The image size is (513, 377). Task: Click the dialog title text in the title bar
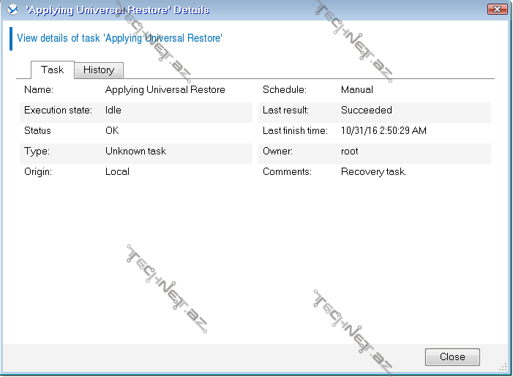coord(117,10)
